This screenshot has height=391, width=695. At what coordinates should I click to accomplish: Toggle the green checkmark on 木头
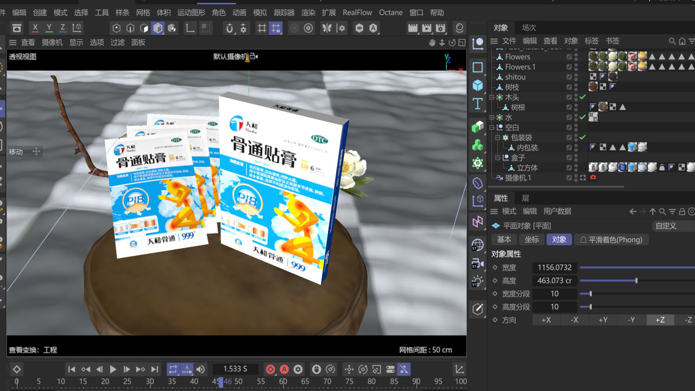(582, 97)
